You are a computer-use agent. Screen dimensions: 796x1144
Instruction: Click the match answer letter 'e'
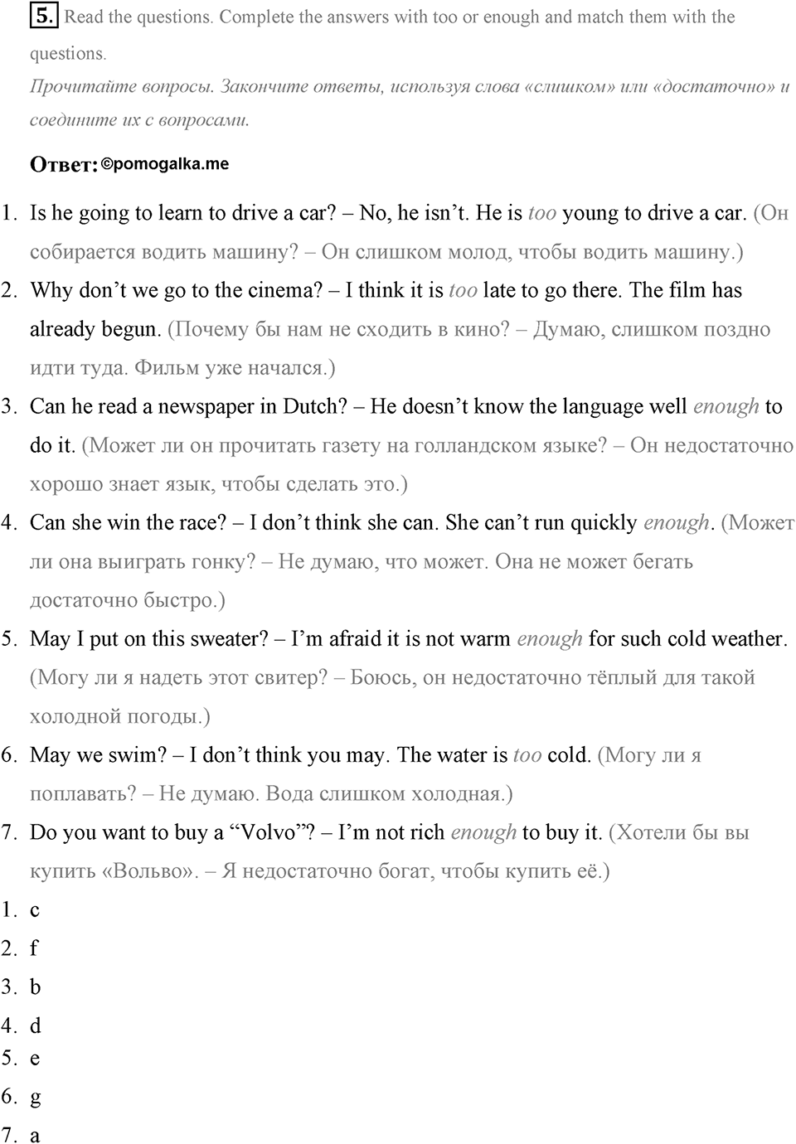[35, 1059]
